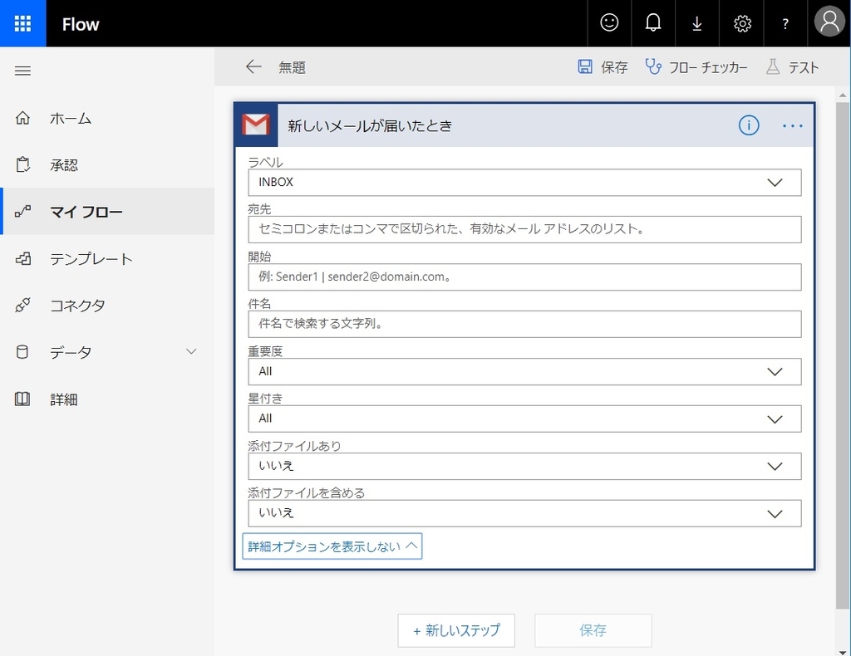851x656 pixels.
Task: Click the scrollbar up arrow
Action: [x=843, y=95]
